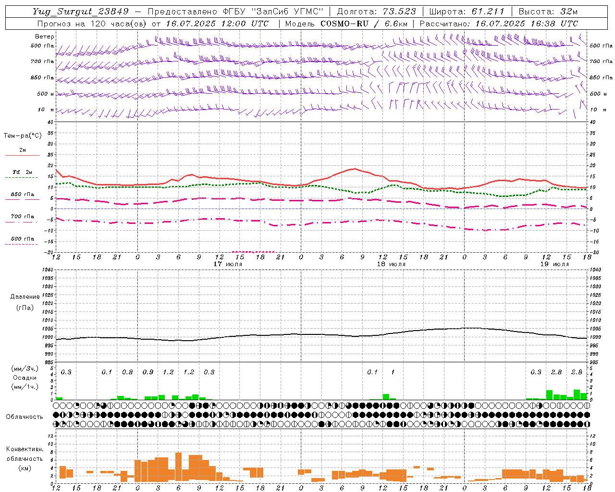Click the "Тем-ра(°C)" panel label

[23, 136]
